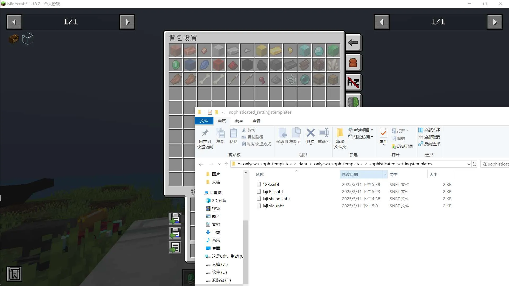Switch to the Home ribbon tab
Image resolution: width=509 pixels, height=286 pixels.
tap(222, 121)
